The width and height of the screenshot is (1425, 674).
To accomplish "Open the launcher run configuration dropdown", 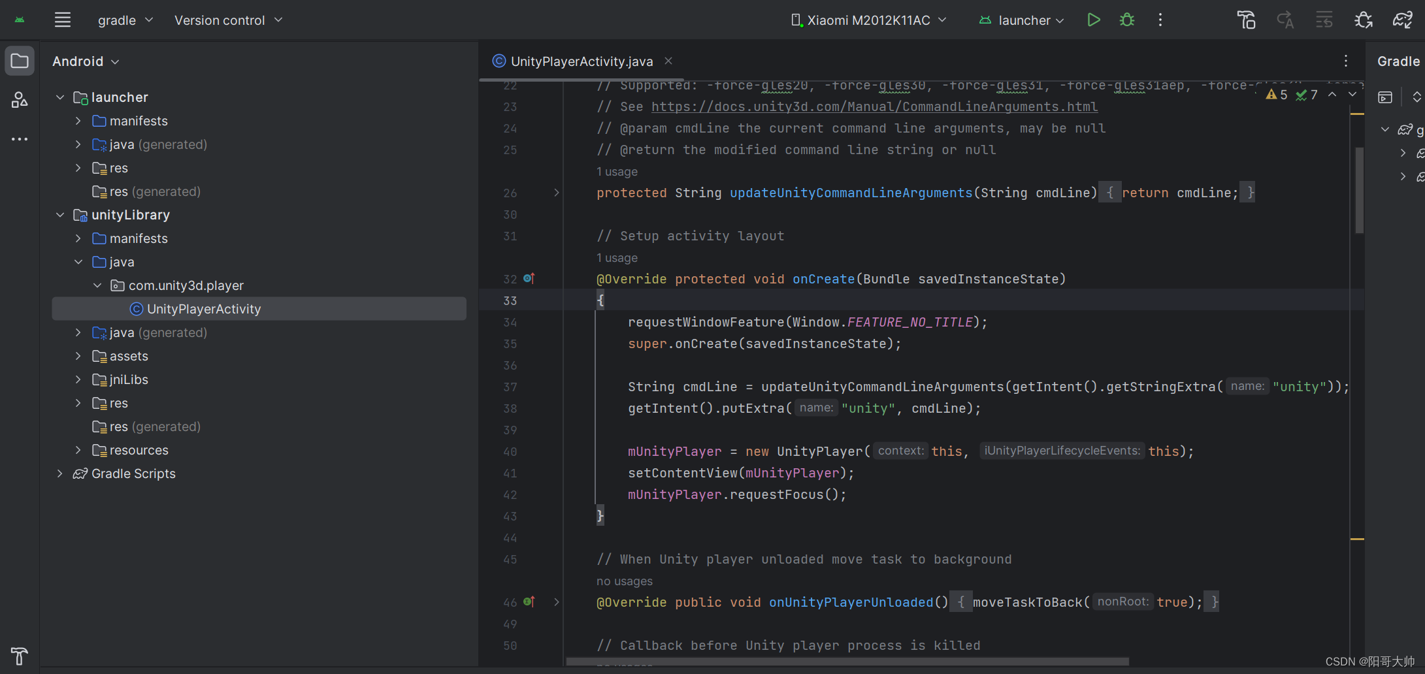I will (1022, 20).
